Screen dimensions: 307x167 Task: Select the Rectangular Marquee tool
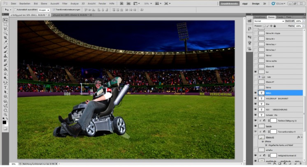pos(5,25)
